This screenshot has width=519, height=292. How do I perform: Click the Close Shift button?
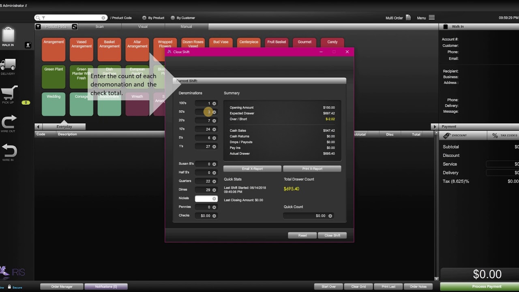tap(332, 235)
